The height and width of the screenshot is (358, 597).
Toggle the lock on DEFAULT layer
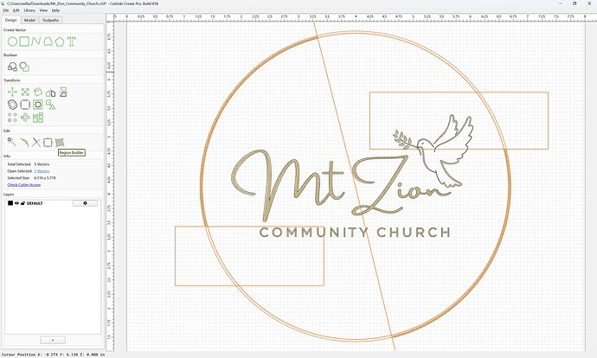point(22,203)
